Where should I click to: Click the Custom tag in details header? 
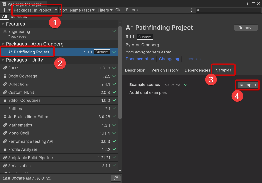coord(145,37)
